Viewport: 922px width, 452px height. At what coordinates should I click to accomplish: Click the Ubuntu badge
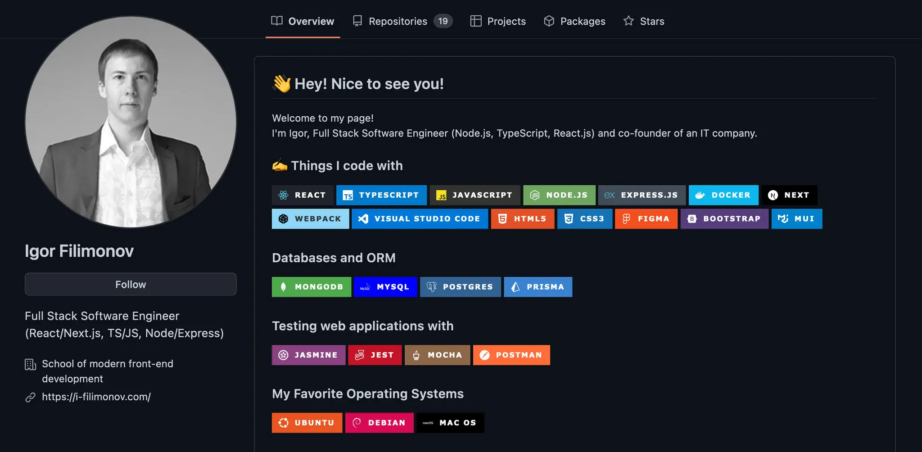pyautogui.click(x=307, y=423)
